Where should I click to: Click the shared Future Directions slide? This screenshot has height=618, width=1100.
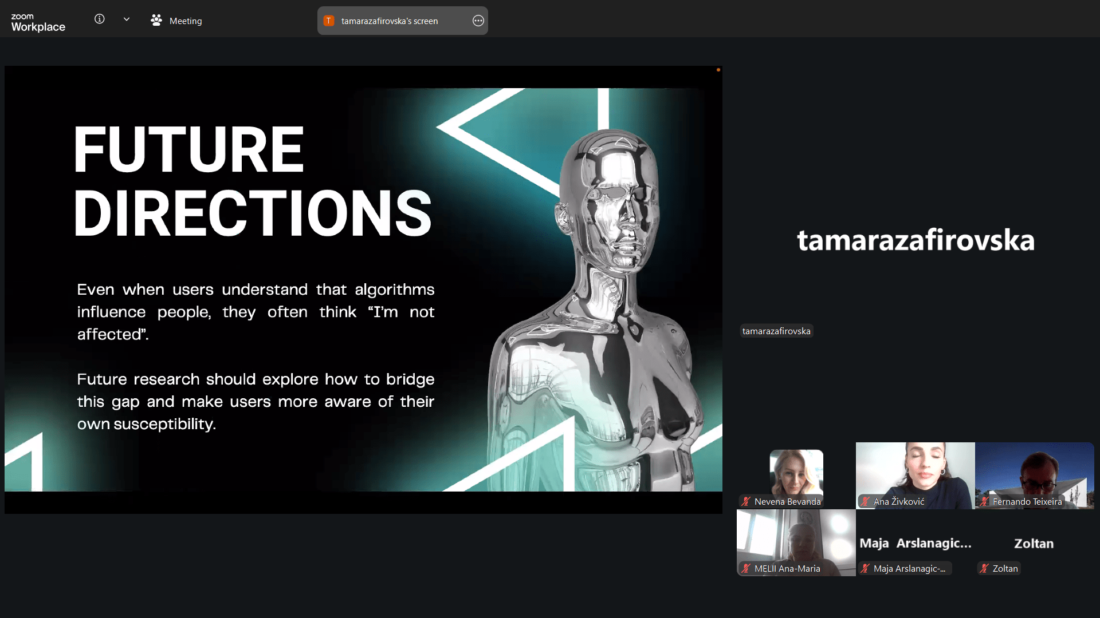(363, 290)
